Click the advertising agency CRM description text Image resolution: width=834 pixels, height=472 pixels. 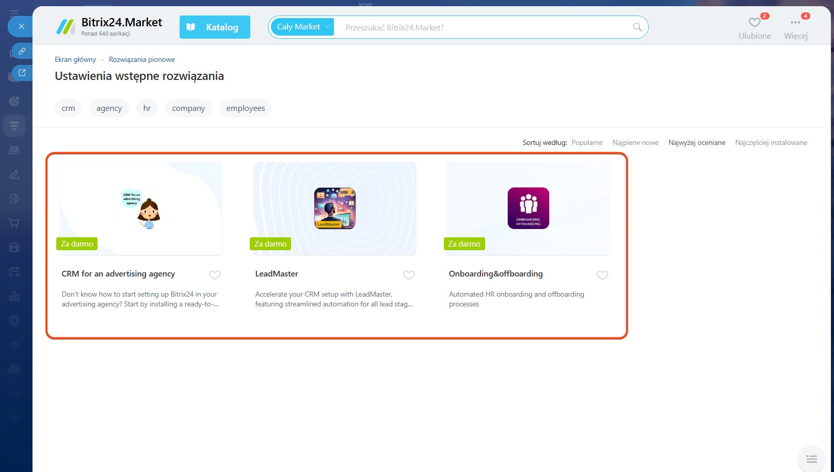[x=140, y=299]
